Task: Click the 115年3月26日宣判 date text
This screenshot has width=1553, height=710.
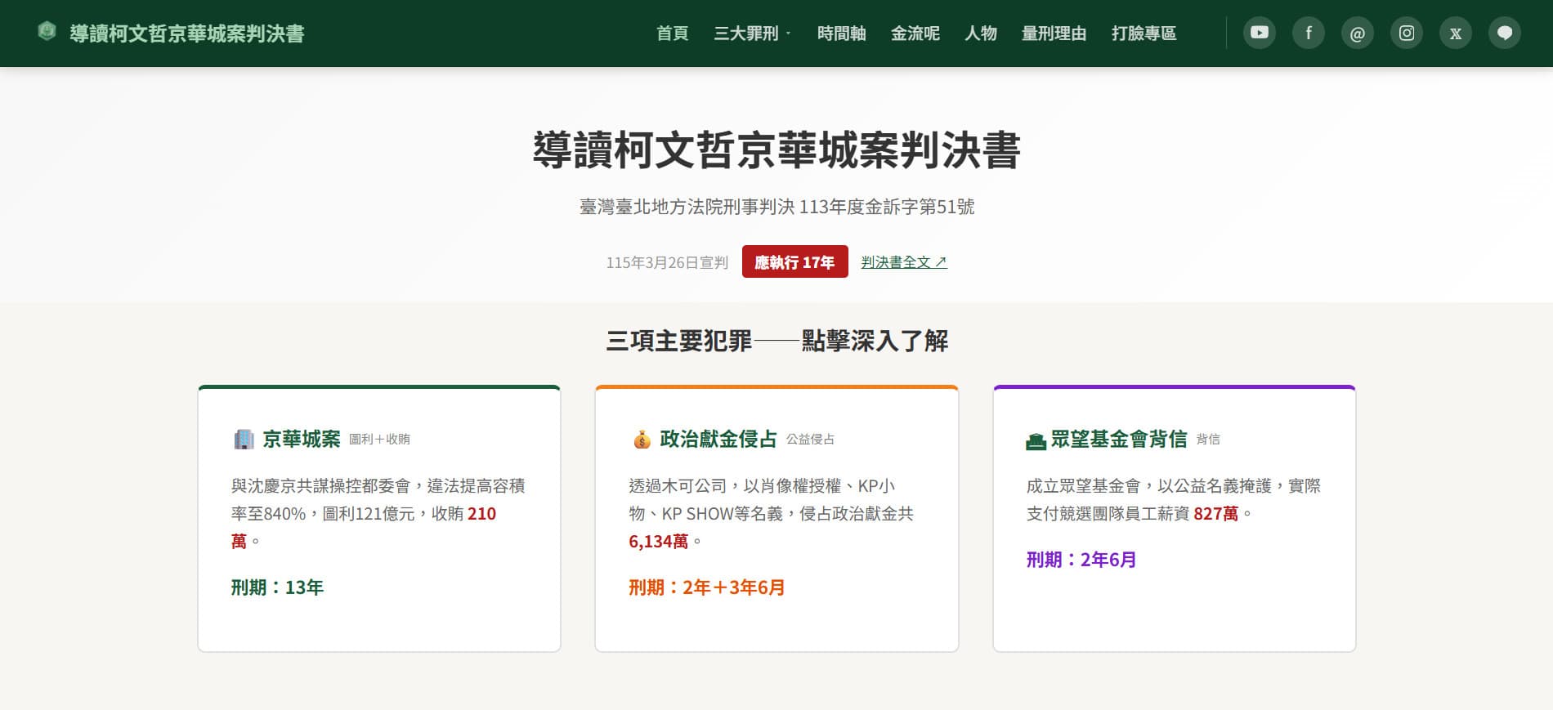Action: (667, 262)
